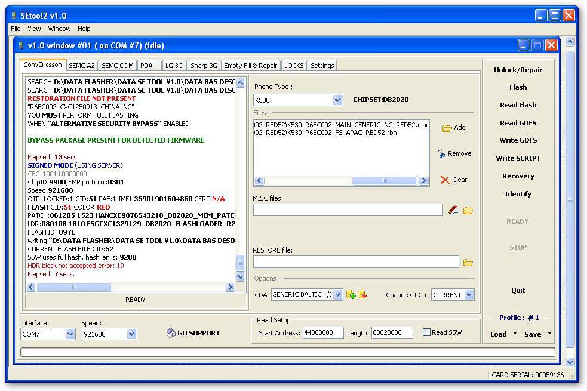Open the Interface COM7 dropdown
The image size is (587, 391).
(x=70, y=334)
